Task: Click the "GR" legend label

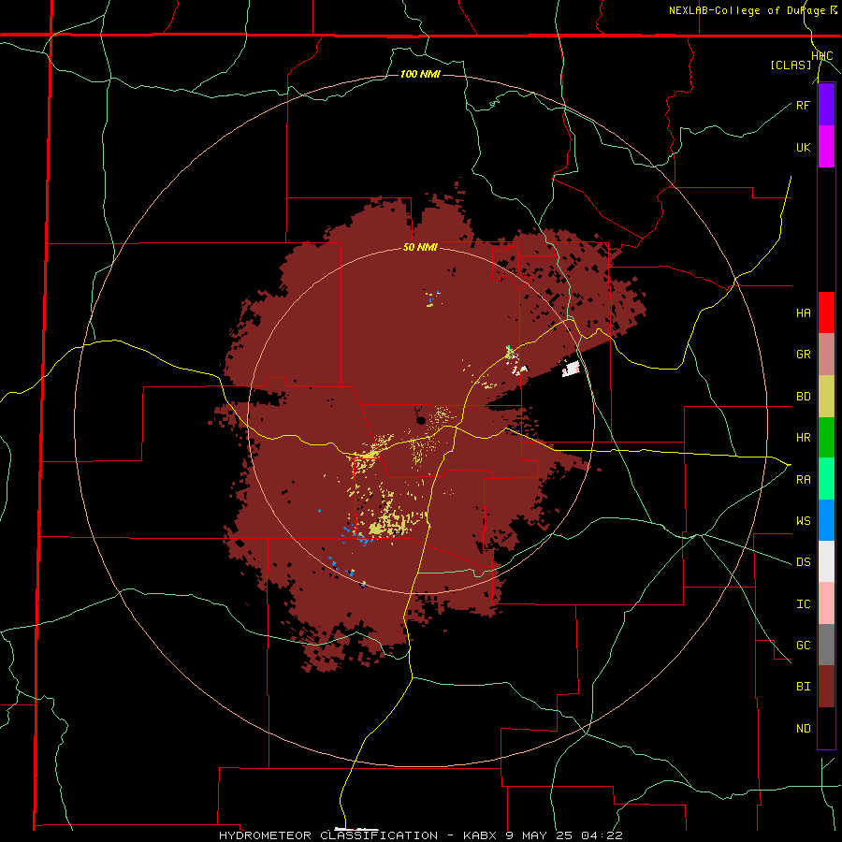Action: click(803, 355)
